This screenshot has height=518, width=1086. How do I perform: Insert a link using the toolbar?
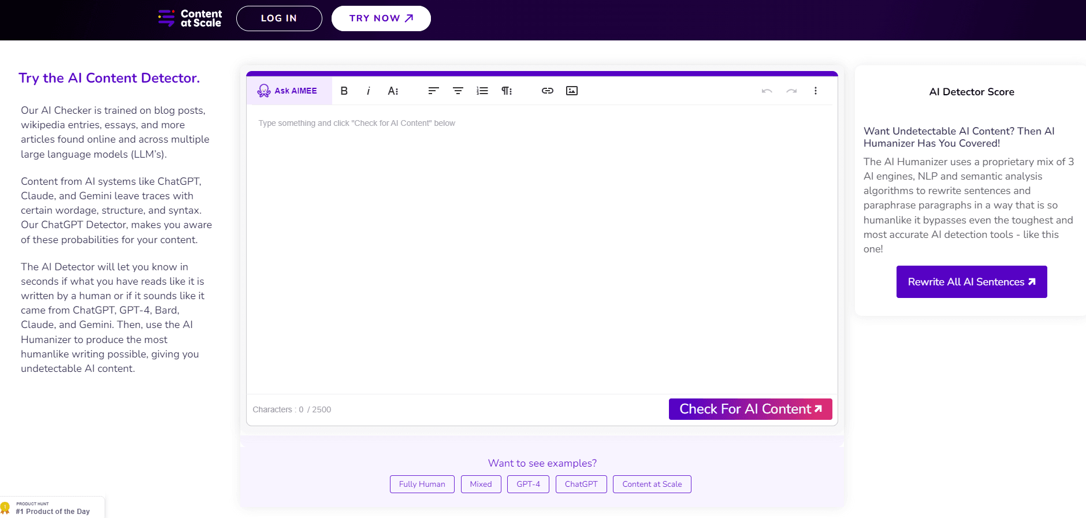547,91
